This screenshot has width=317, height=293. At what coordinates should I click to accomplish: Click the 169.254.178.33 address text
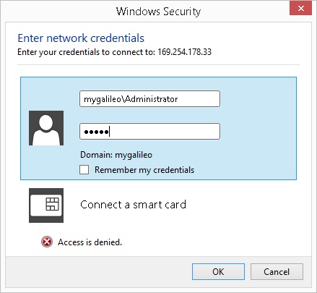tap(184, 52)
